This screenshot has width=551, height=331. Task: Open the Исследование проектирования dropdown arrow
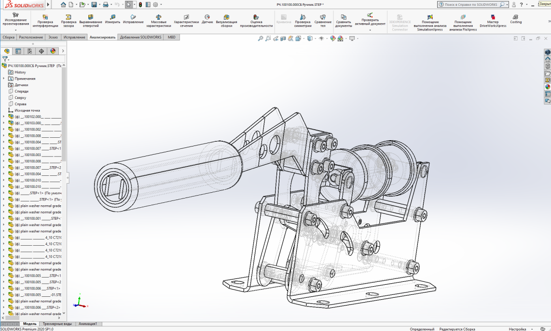point(15,30)
